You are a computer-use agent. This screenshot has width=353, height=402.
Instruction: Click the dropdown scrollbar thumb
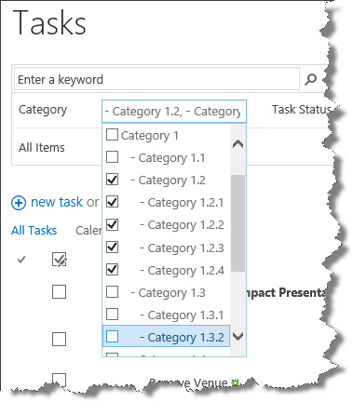pyautogui.click(x=238, y=223)
